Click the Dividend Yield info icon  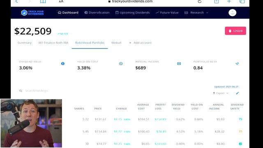tap(63, 64)
